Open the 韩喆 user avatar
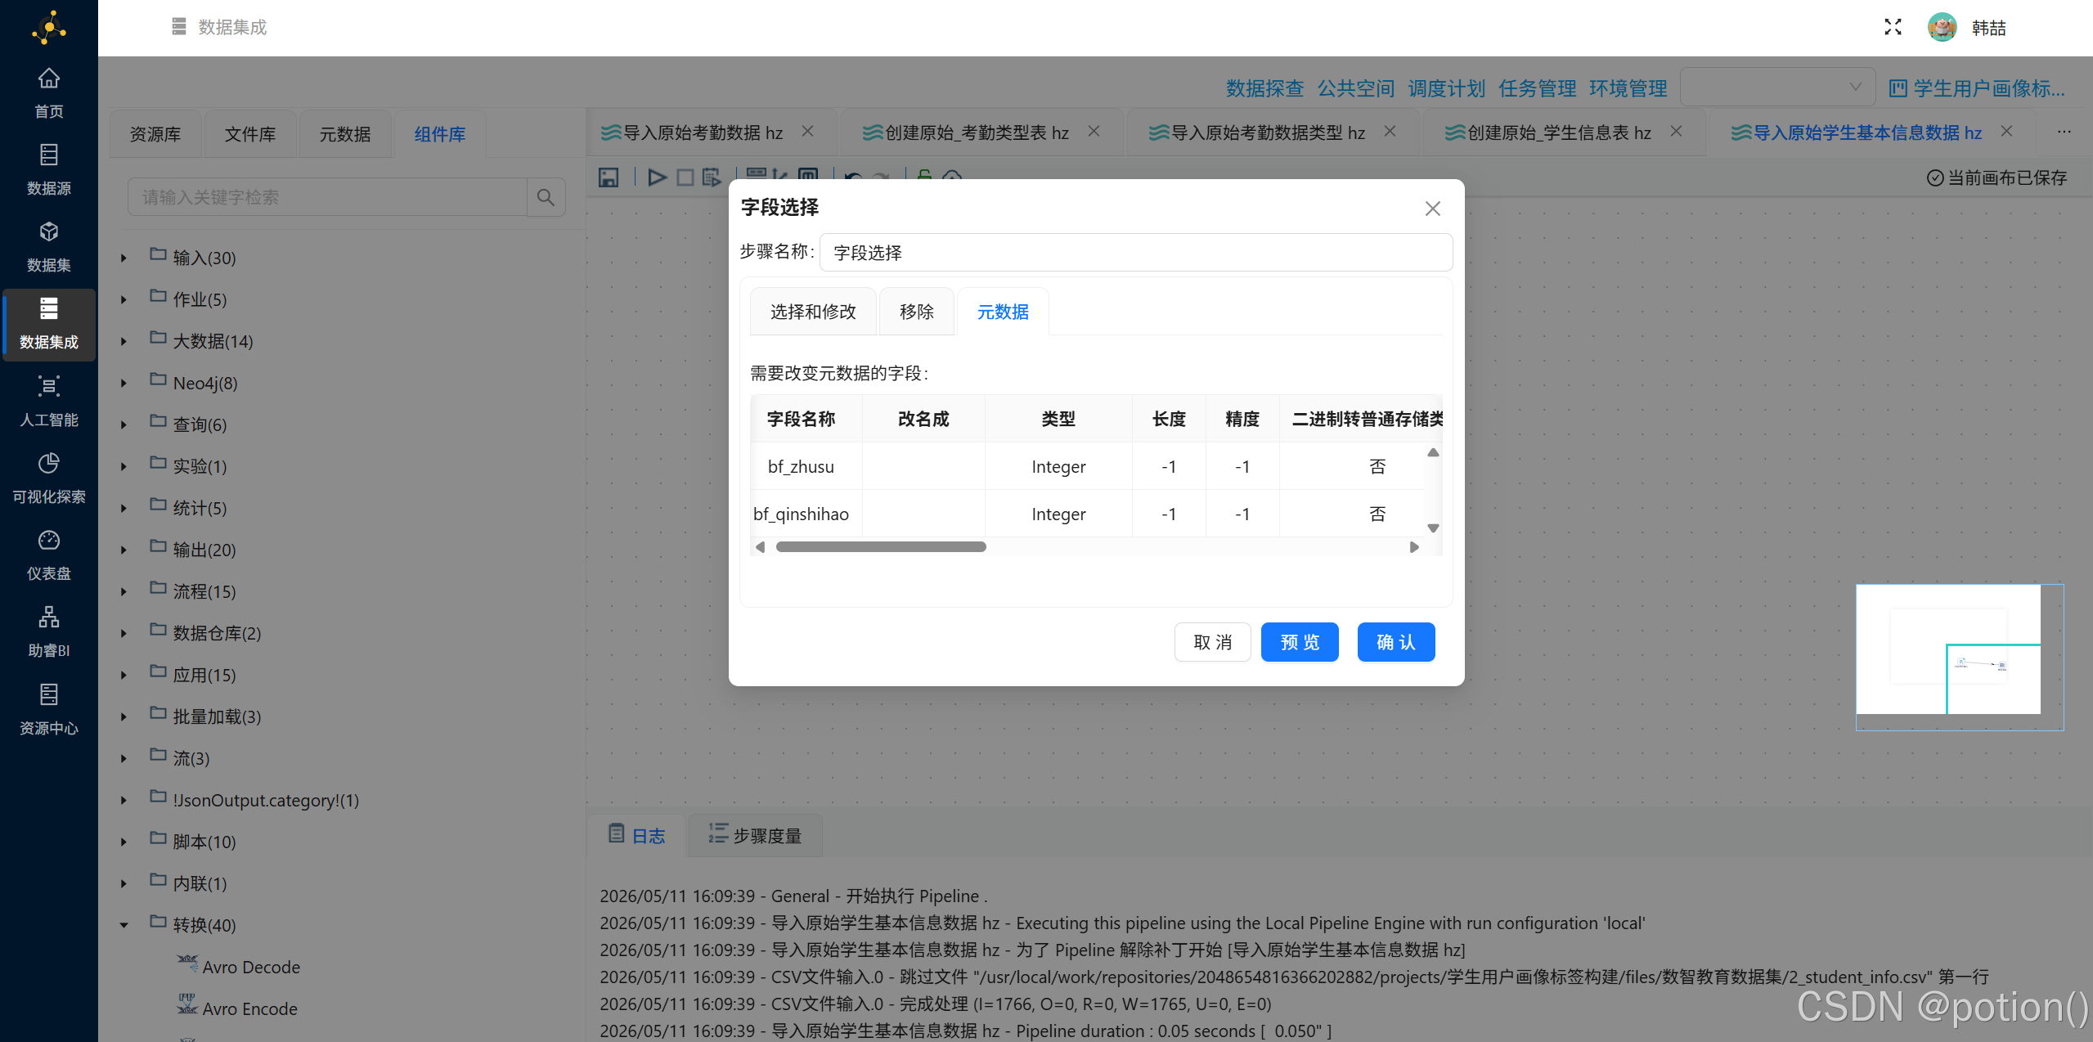Image resolution: width=2093 pixels, height=1042 pixels. 1942,27
